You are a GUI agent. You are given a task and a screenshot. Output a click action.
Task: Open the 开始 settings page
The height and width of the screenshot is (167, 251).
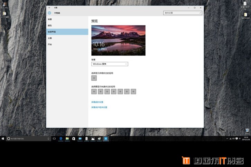(67, 45)
